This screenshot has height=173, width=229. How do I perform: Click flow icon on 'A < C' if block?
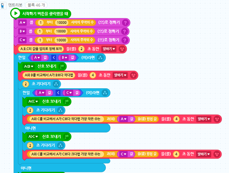(105, 93)
